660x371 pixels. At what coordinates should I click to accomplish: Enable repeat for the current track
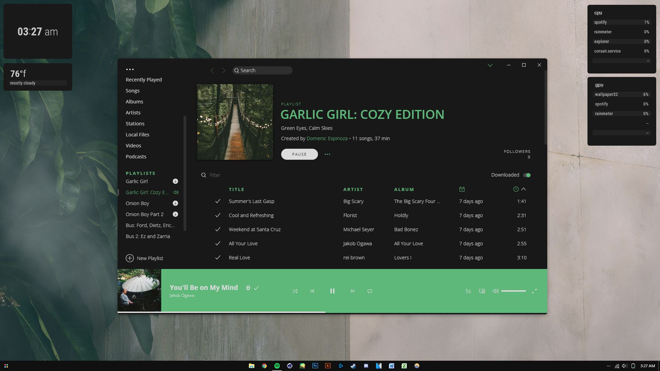tap(370, 291)
